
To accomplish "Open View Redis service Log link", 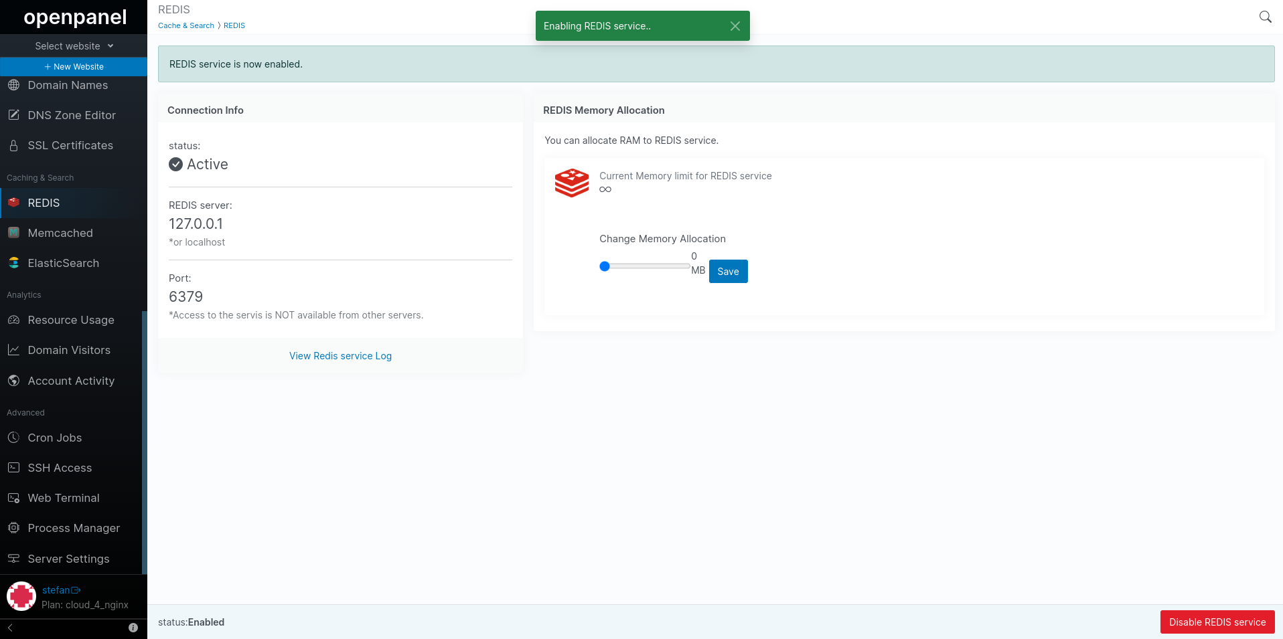I will click(x=340, y=356).
